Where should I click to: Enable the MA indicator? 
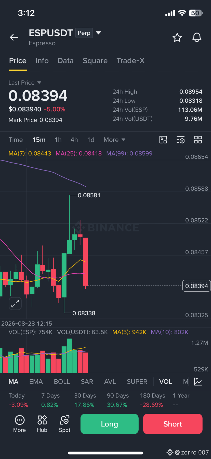tap(14, 382)
